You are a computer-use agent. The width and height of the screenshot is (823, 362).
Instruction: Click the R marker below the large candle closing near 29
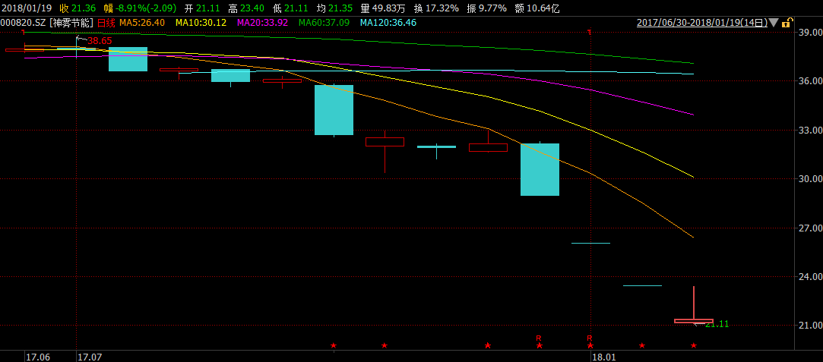click(x=539, y=338)
